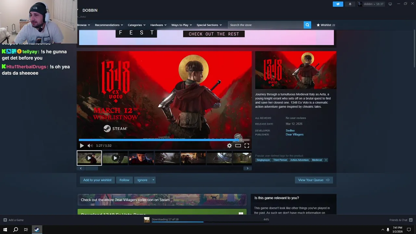Click the tray microphone icon

388,229
